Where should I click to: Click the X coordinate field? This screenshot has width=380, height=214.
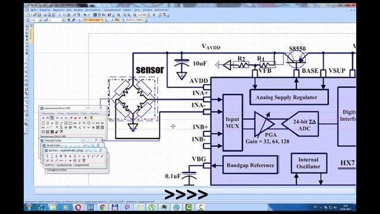coord(130,20)
